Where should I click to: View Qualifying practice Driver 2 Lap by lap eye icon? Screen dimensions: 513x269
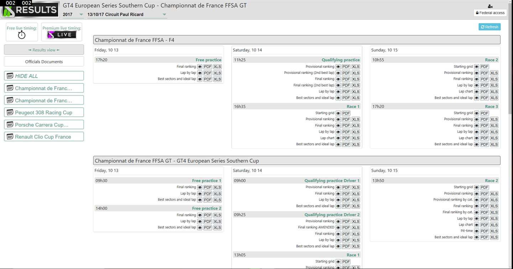pos(338,240)
